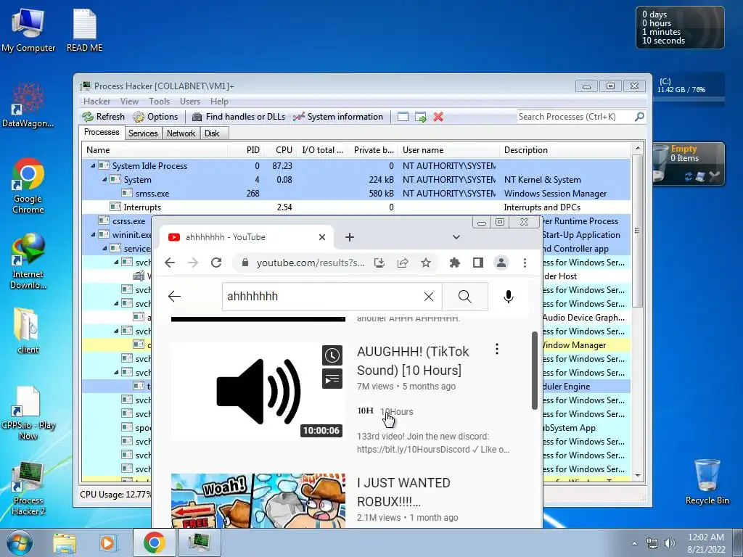
Task: Click the search magnifier in Process Hacker
Action: pos(639,117)
